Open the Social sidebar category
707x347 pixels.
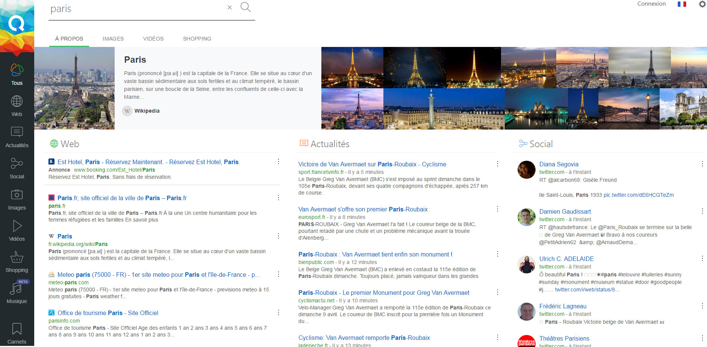[x=17, y=168]
